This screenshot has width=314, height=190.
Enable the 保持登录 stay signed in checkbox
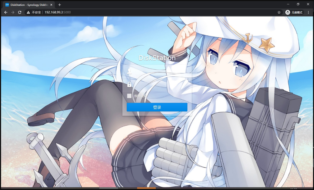[x=129, y=96]
